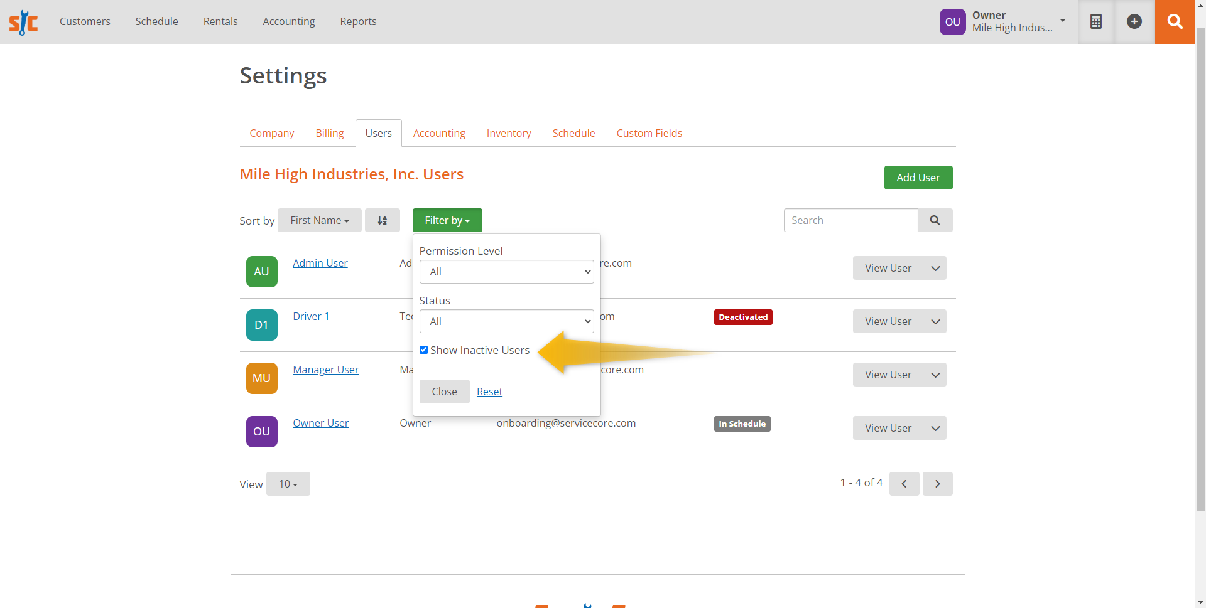The image size is (1206, 608).
Task: Click the green Add User button
Action: [918, 178]
